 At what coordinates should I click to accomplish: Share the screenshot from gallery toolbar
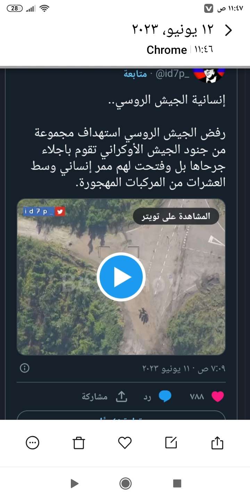tap(217, 443)
